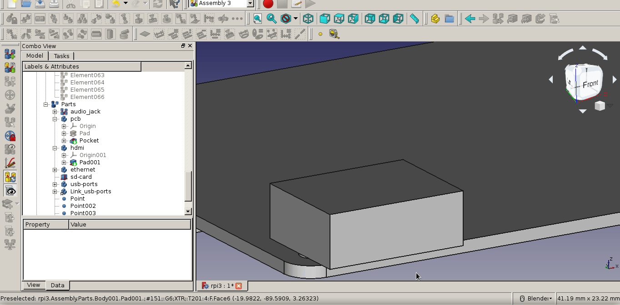Set the view to axonometric
Screen dimensions: 620x305
(x=308, y=19)
